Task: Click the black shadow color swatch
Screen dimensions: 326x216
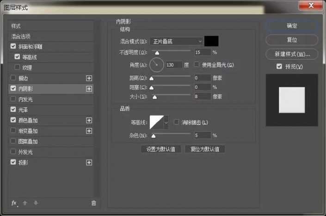Action: [x=211, y=41]
